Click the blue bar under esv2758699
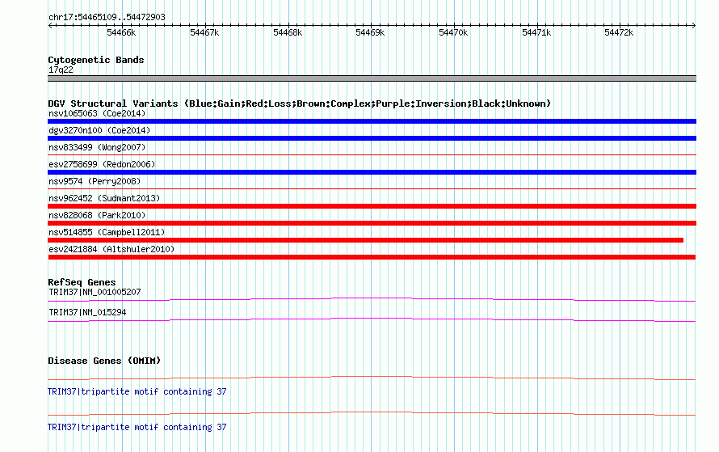This screenshot has height=452, width=719. [372, 172]
